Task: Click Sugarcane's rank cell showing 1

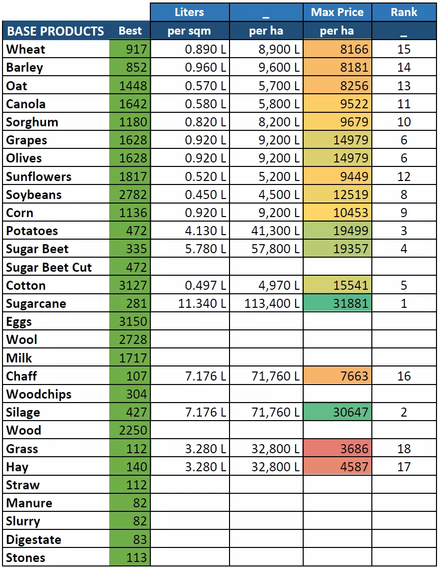Action: point(404,304)
